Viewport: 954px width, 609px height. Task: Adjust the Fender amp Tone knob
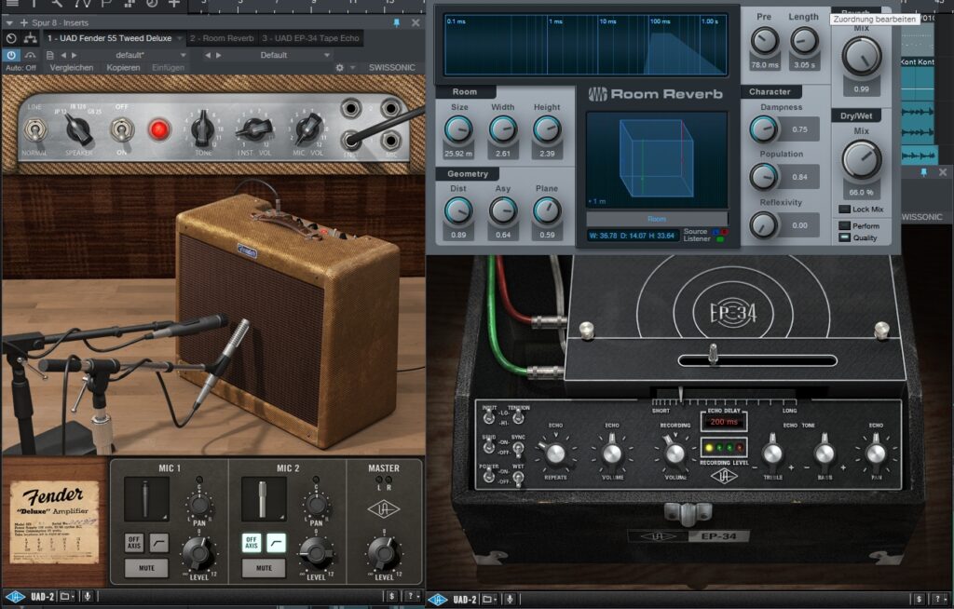[x=202, y=129]
